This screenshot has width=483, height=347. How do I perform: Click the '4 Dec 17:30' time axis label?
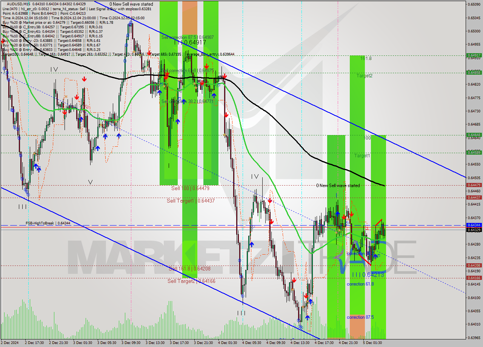pyautogui.click(x=324, y=343)
